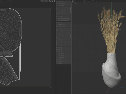Choose Boundary to Quad
Screen dimensions: 126x94
pos(64,45)
